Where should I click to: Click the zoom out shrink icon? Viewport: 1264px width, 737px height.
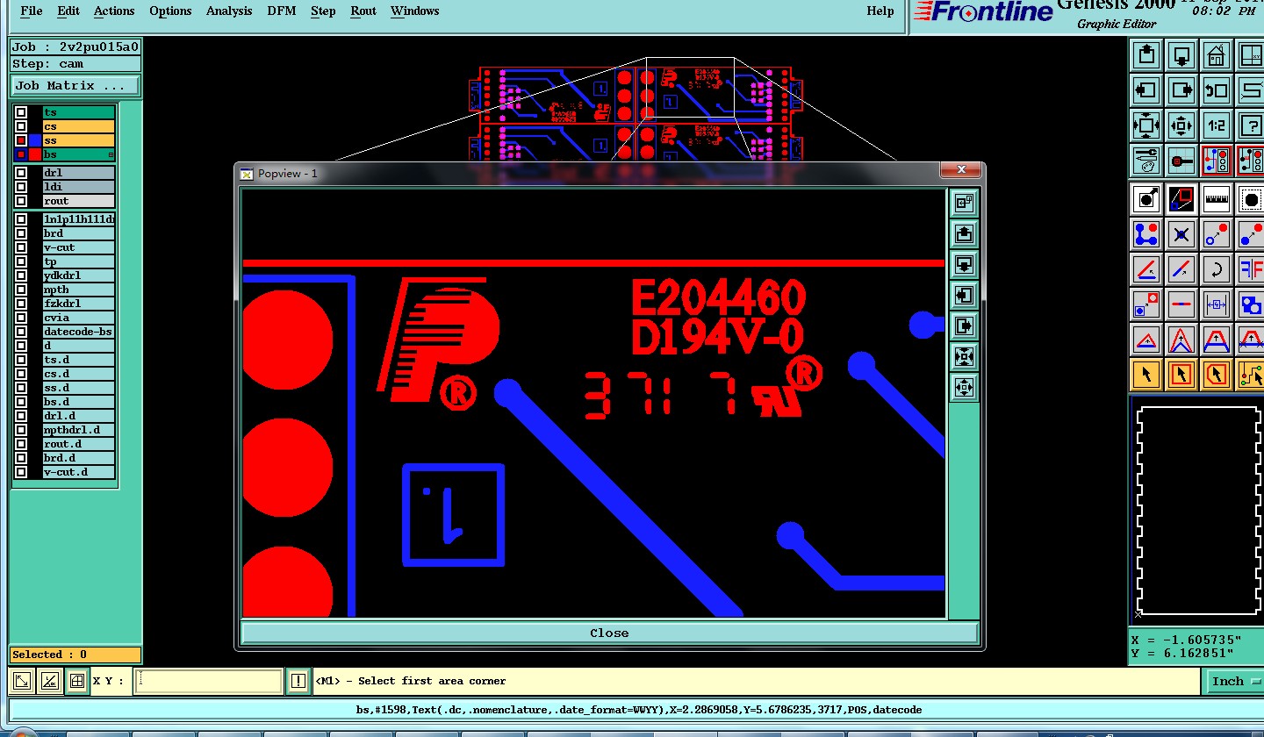point(1181,125)
